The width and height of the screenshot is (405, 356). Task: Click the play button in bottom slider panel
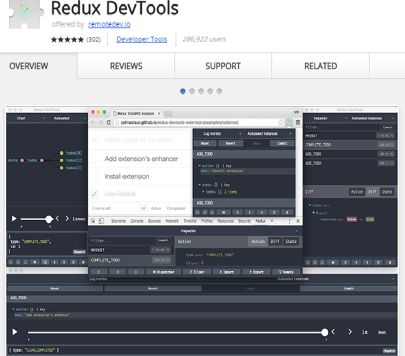pyautogui.click(x=15, y=332)
